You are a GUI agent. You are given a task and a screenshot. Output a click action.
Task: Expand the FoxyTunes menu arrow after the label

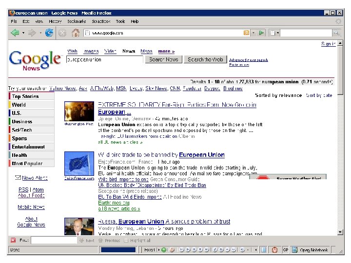click(159, 250)
